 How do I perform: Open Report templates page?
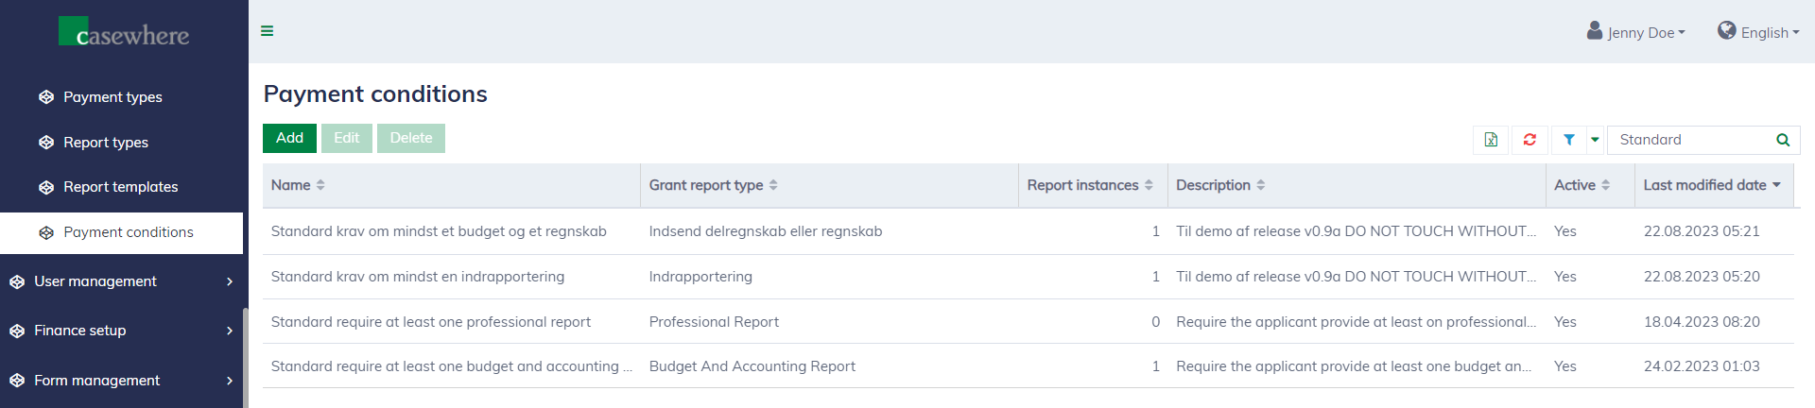pos(120,187)
